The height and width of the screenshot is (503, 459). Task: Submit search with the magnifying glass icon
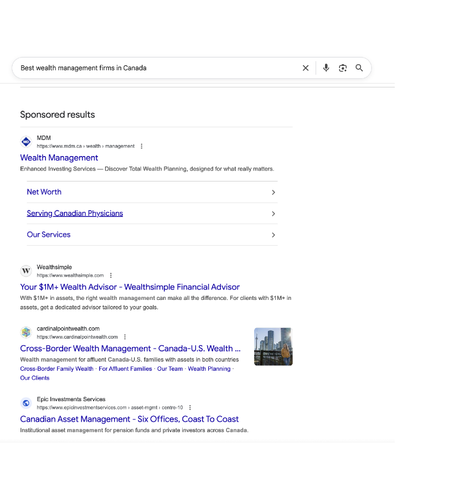pos(359,68)
